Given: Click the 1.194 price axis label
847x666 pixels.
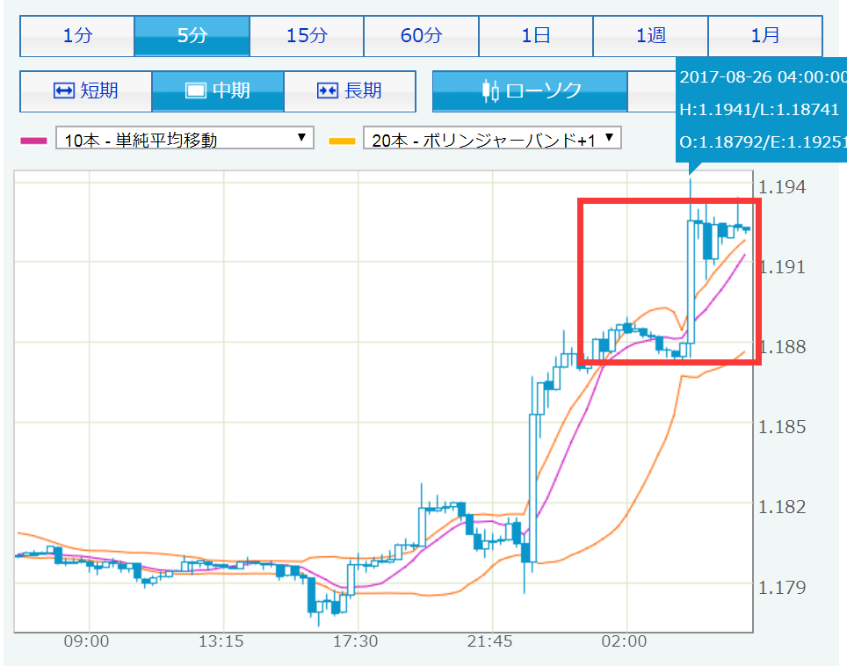Looking at the screenshot, I should pos(782,187).
